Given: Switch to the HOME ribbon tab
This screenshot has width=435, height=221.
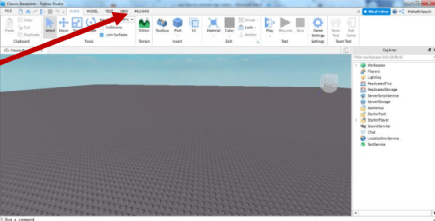Looking at the screenshot, I should click(75, 12).
